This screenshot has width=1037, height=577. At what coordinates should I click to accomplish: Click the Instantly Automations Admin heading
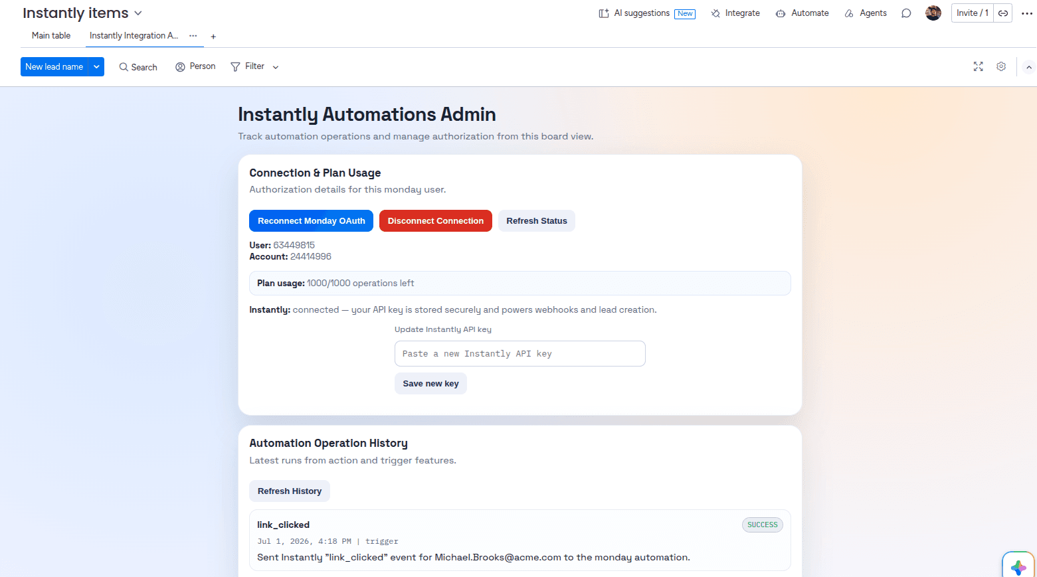point(367,115)
